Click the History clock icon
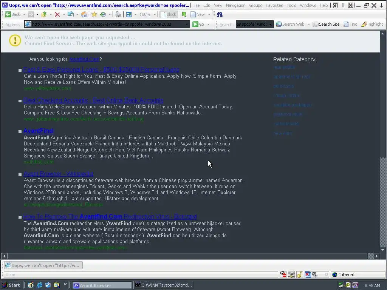 [103, 15]
